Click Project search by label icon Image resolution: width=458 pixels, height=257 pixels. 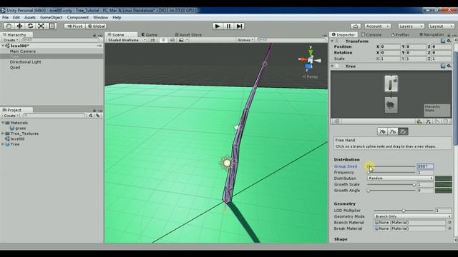97,116
